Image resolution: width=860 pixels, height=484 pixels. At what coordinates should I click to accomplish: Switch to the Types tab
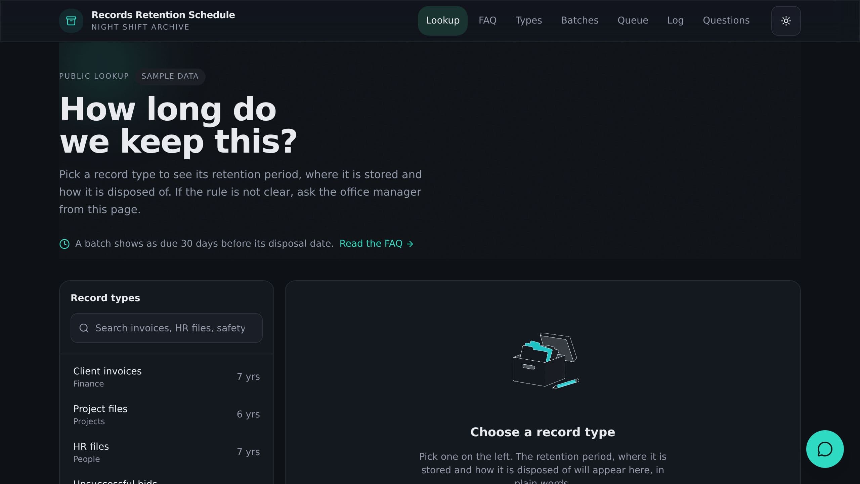529,21
